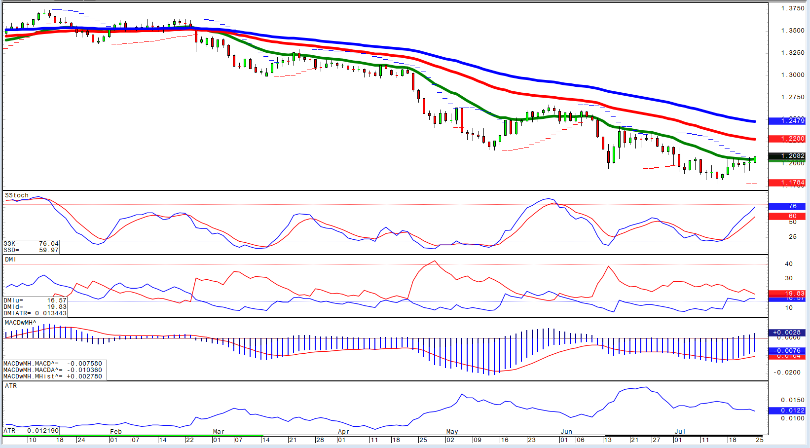Click the DMI indicator panel label
The width and height of the screenshot is (810, 448).
pos(11,259)
